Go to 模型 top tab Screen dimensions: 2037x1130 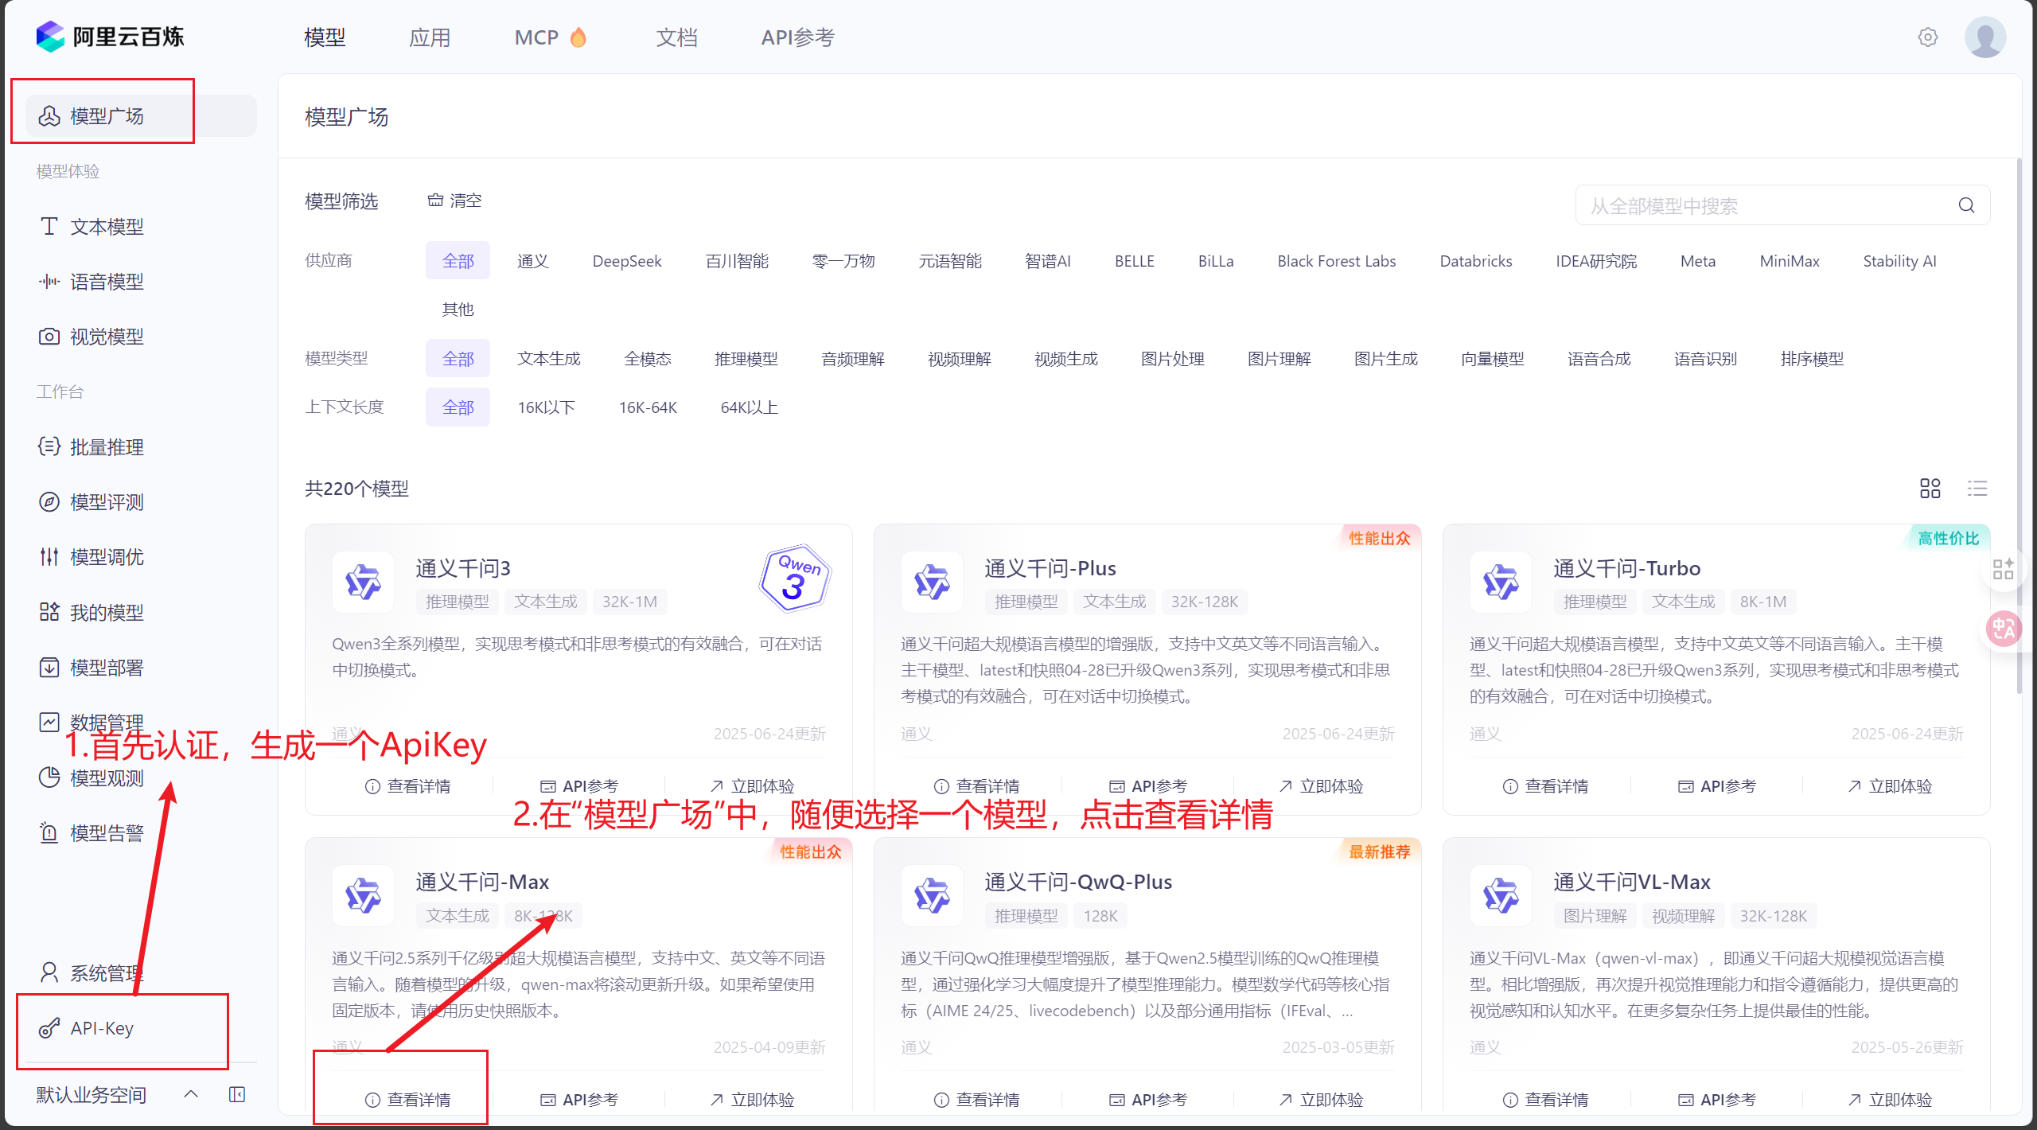(325, 37)
